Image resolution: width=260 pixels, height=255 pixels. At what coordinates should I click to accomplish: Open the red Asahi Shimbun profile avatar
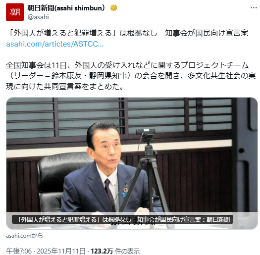[15, 12]
